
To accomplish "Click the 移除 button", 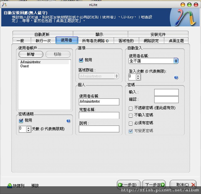I will 58,54.
